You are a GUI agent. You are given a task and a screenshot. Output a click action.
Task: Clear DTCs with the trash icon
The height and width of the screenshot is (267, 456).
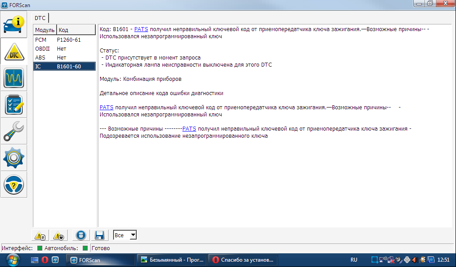click(x=81, y=235)
